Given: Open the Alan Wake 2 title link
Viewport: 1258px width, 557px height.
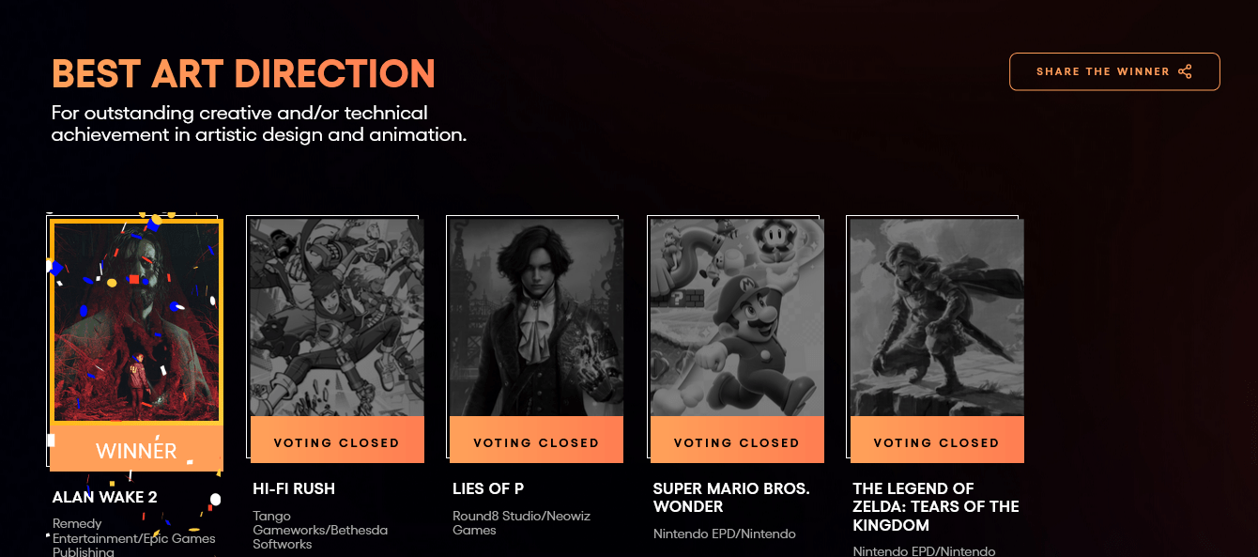Looking at the screenshot, I should tap(105, 497).
